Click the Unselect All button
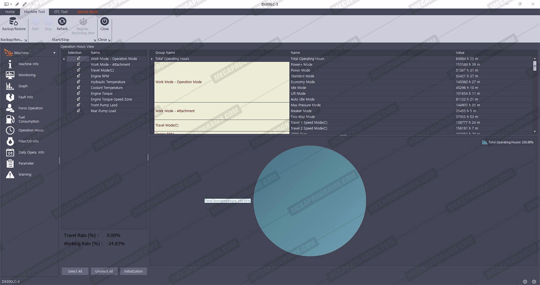 click(104, 271)
